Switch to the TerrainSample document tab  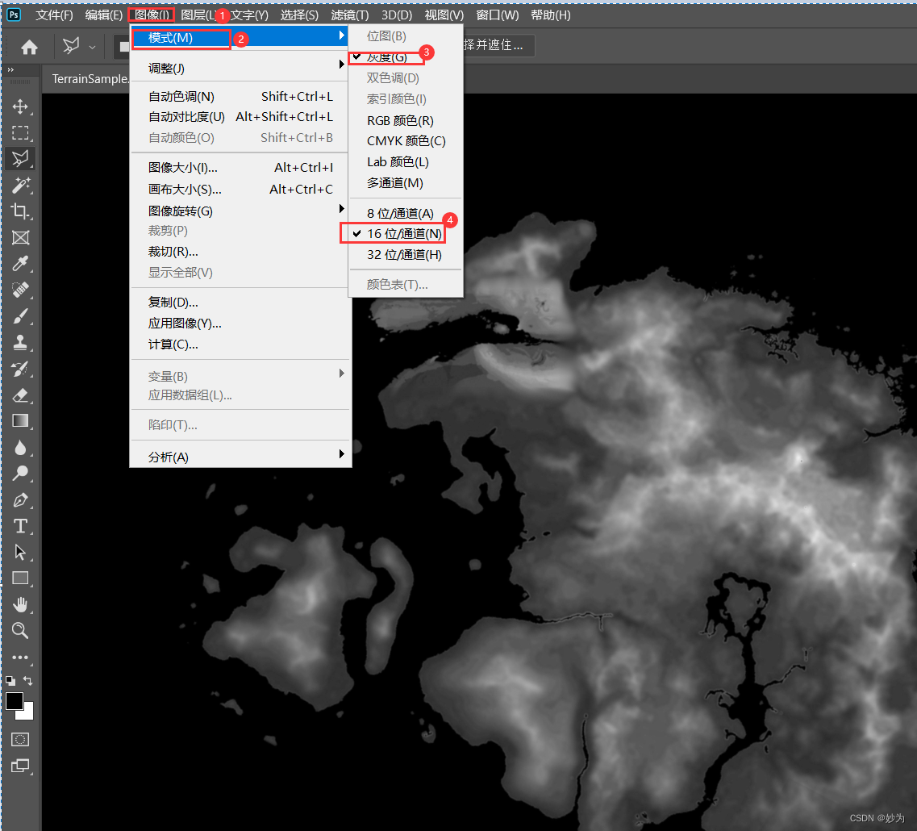pos(90,79)
